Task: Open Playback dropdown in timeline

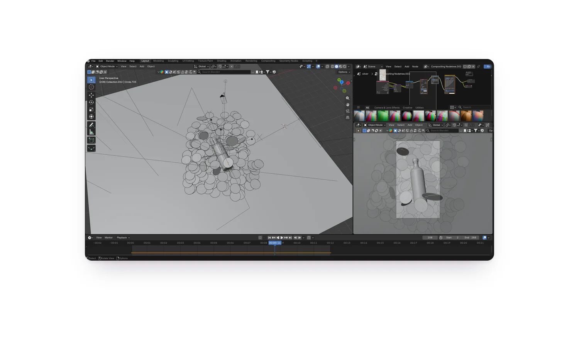Action: coord(123,238)
